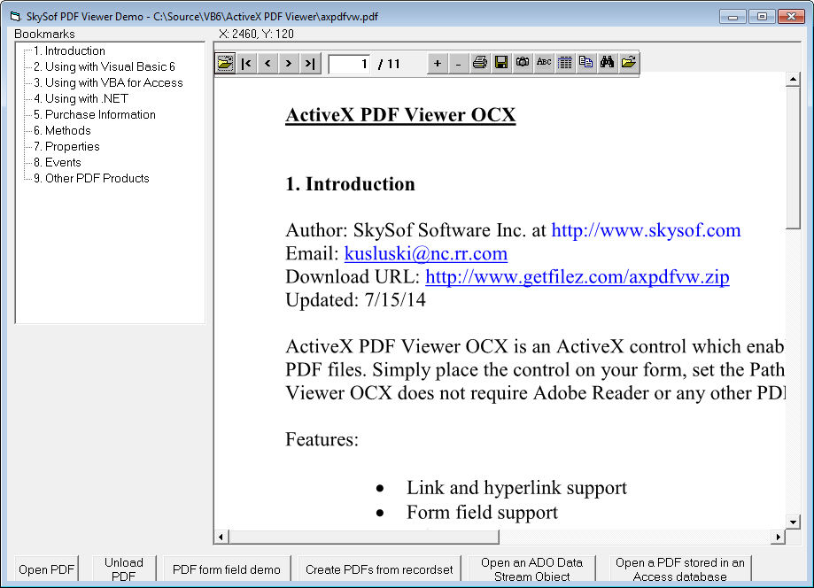Image resolution: width=814 pixels, height=588 pixels.
Task: Click the previous page arrow
Action: tap(267, 63)
